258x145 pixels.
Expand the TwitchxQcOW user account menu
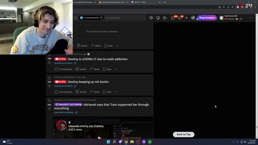pyautogui.click(x=235, y=18)
